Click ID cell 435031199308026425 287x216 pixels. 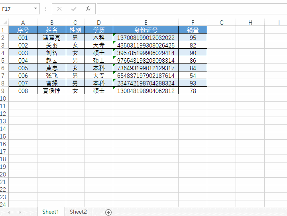[x=146, y=45]
